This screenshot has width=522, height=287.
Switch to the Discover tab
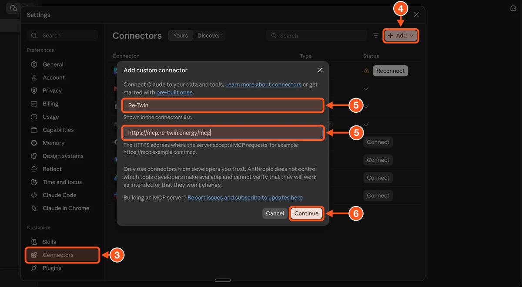point(209,36)
